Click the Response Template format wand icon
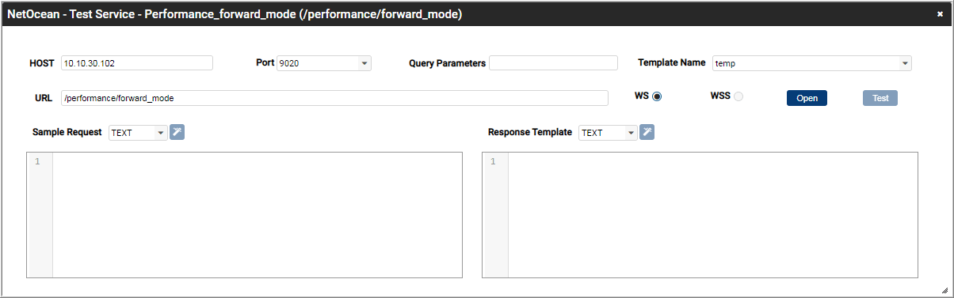The image size is (954, 298). click(647, 132)
